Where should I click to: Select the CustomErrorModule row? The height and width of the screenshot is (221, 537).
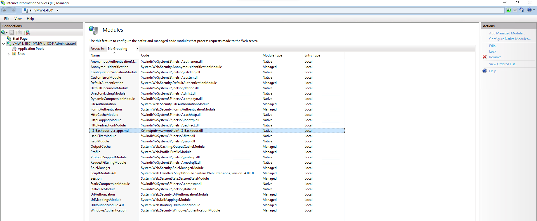217,77
